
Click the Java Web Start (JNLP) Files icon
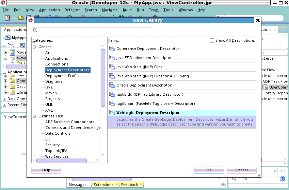(x=112, y=67)
